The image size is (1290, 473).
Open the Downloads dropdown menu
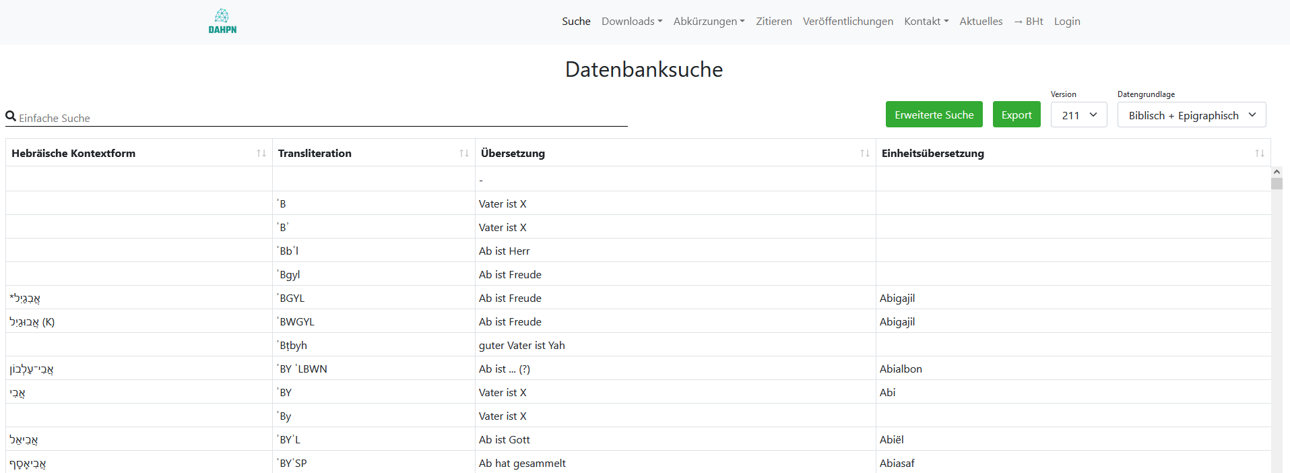(x=632, y=22)
